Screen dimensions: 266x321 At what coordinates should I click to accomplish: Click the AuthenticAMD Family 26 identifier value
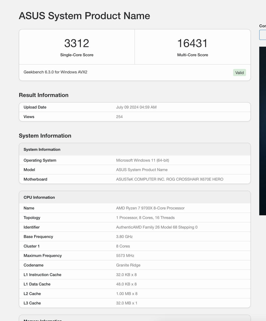[157, 227]
